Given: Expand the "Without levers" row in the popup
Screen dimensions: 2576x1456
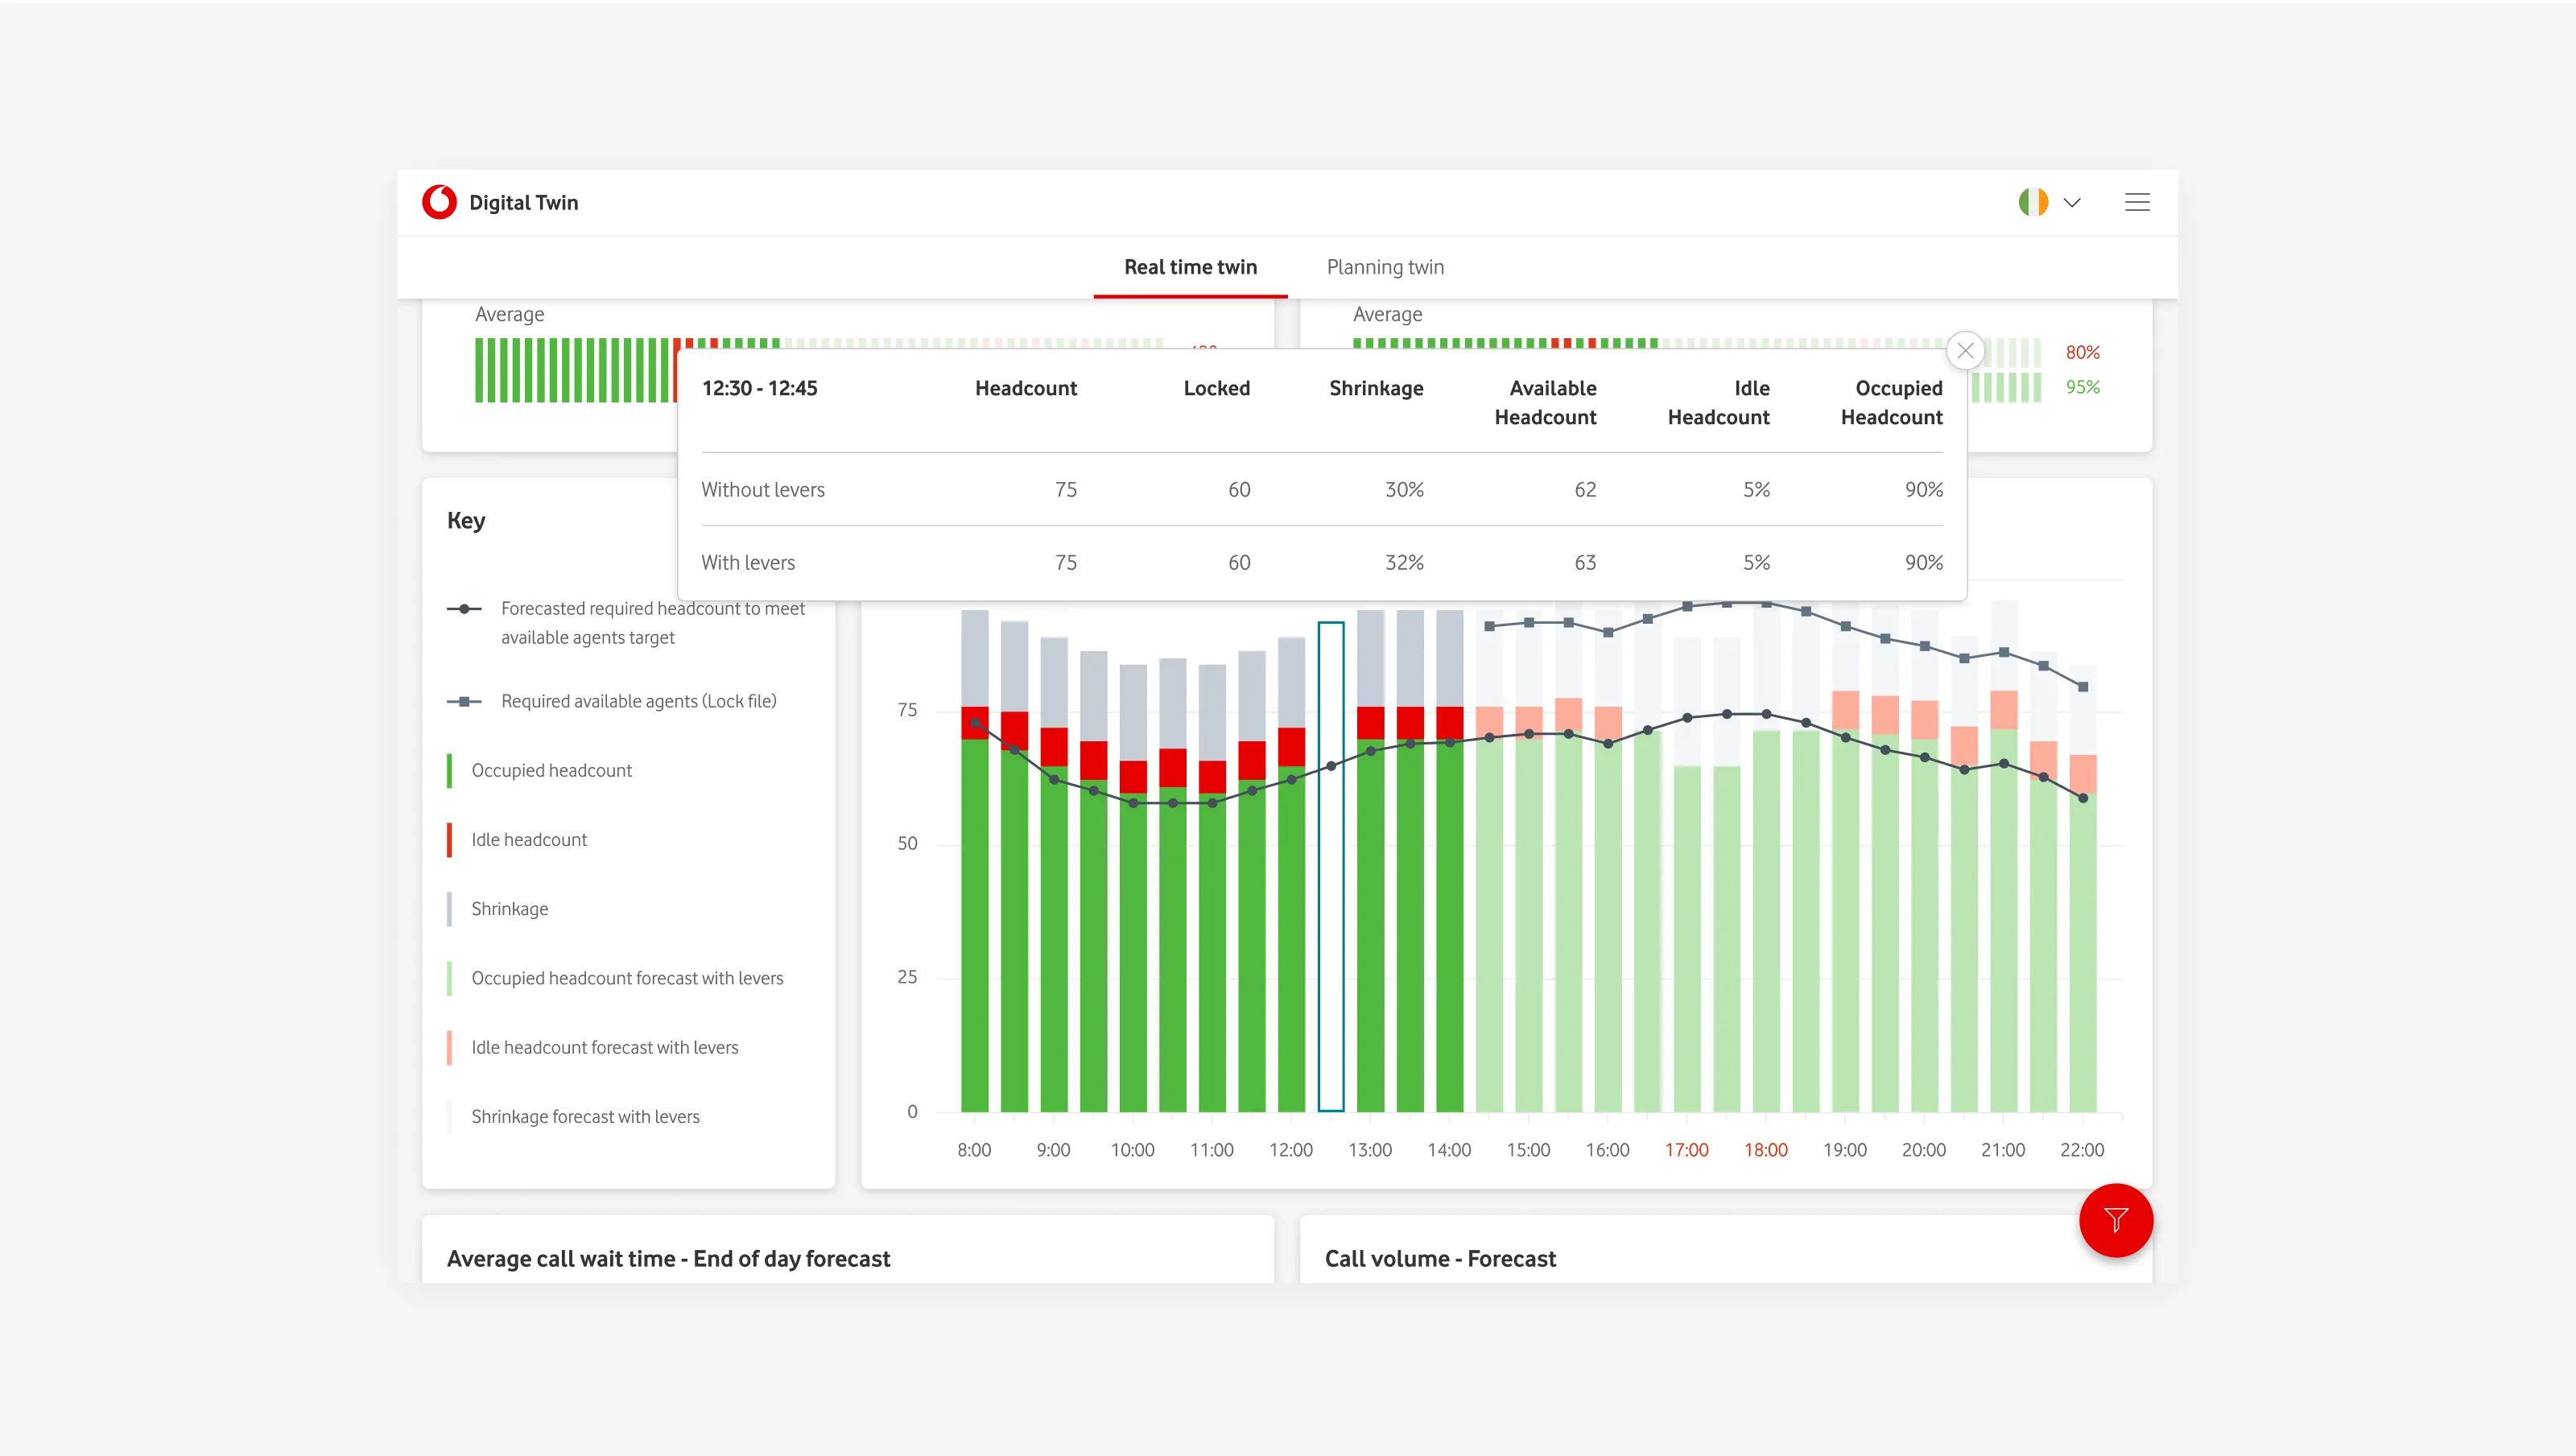Looking at the screenshot, I should [x=763, y=489].
